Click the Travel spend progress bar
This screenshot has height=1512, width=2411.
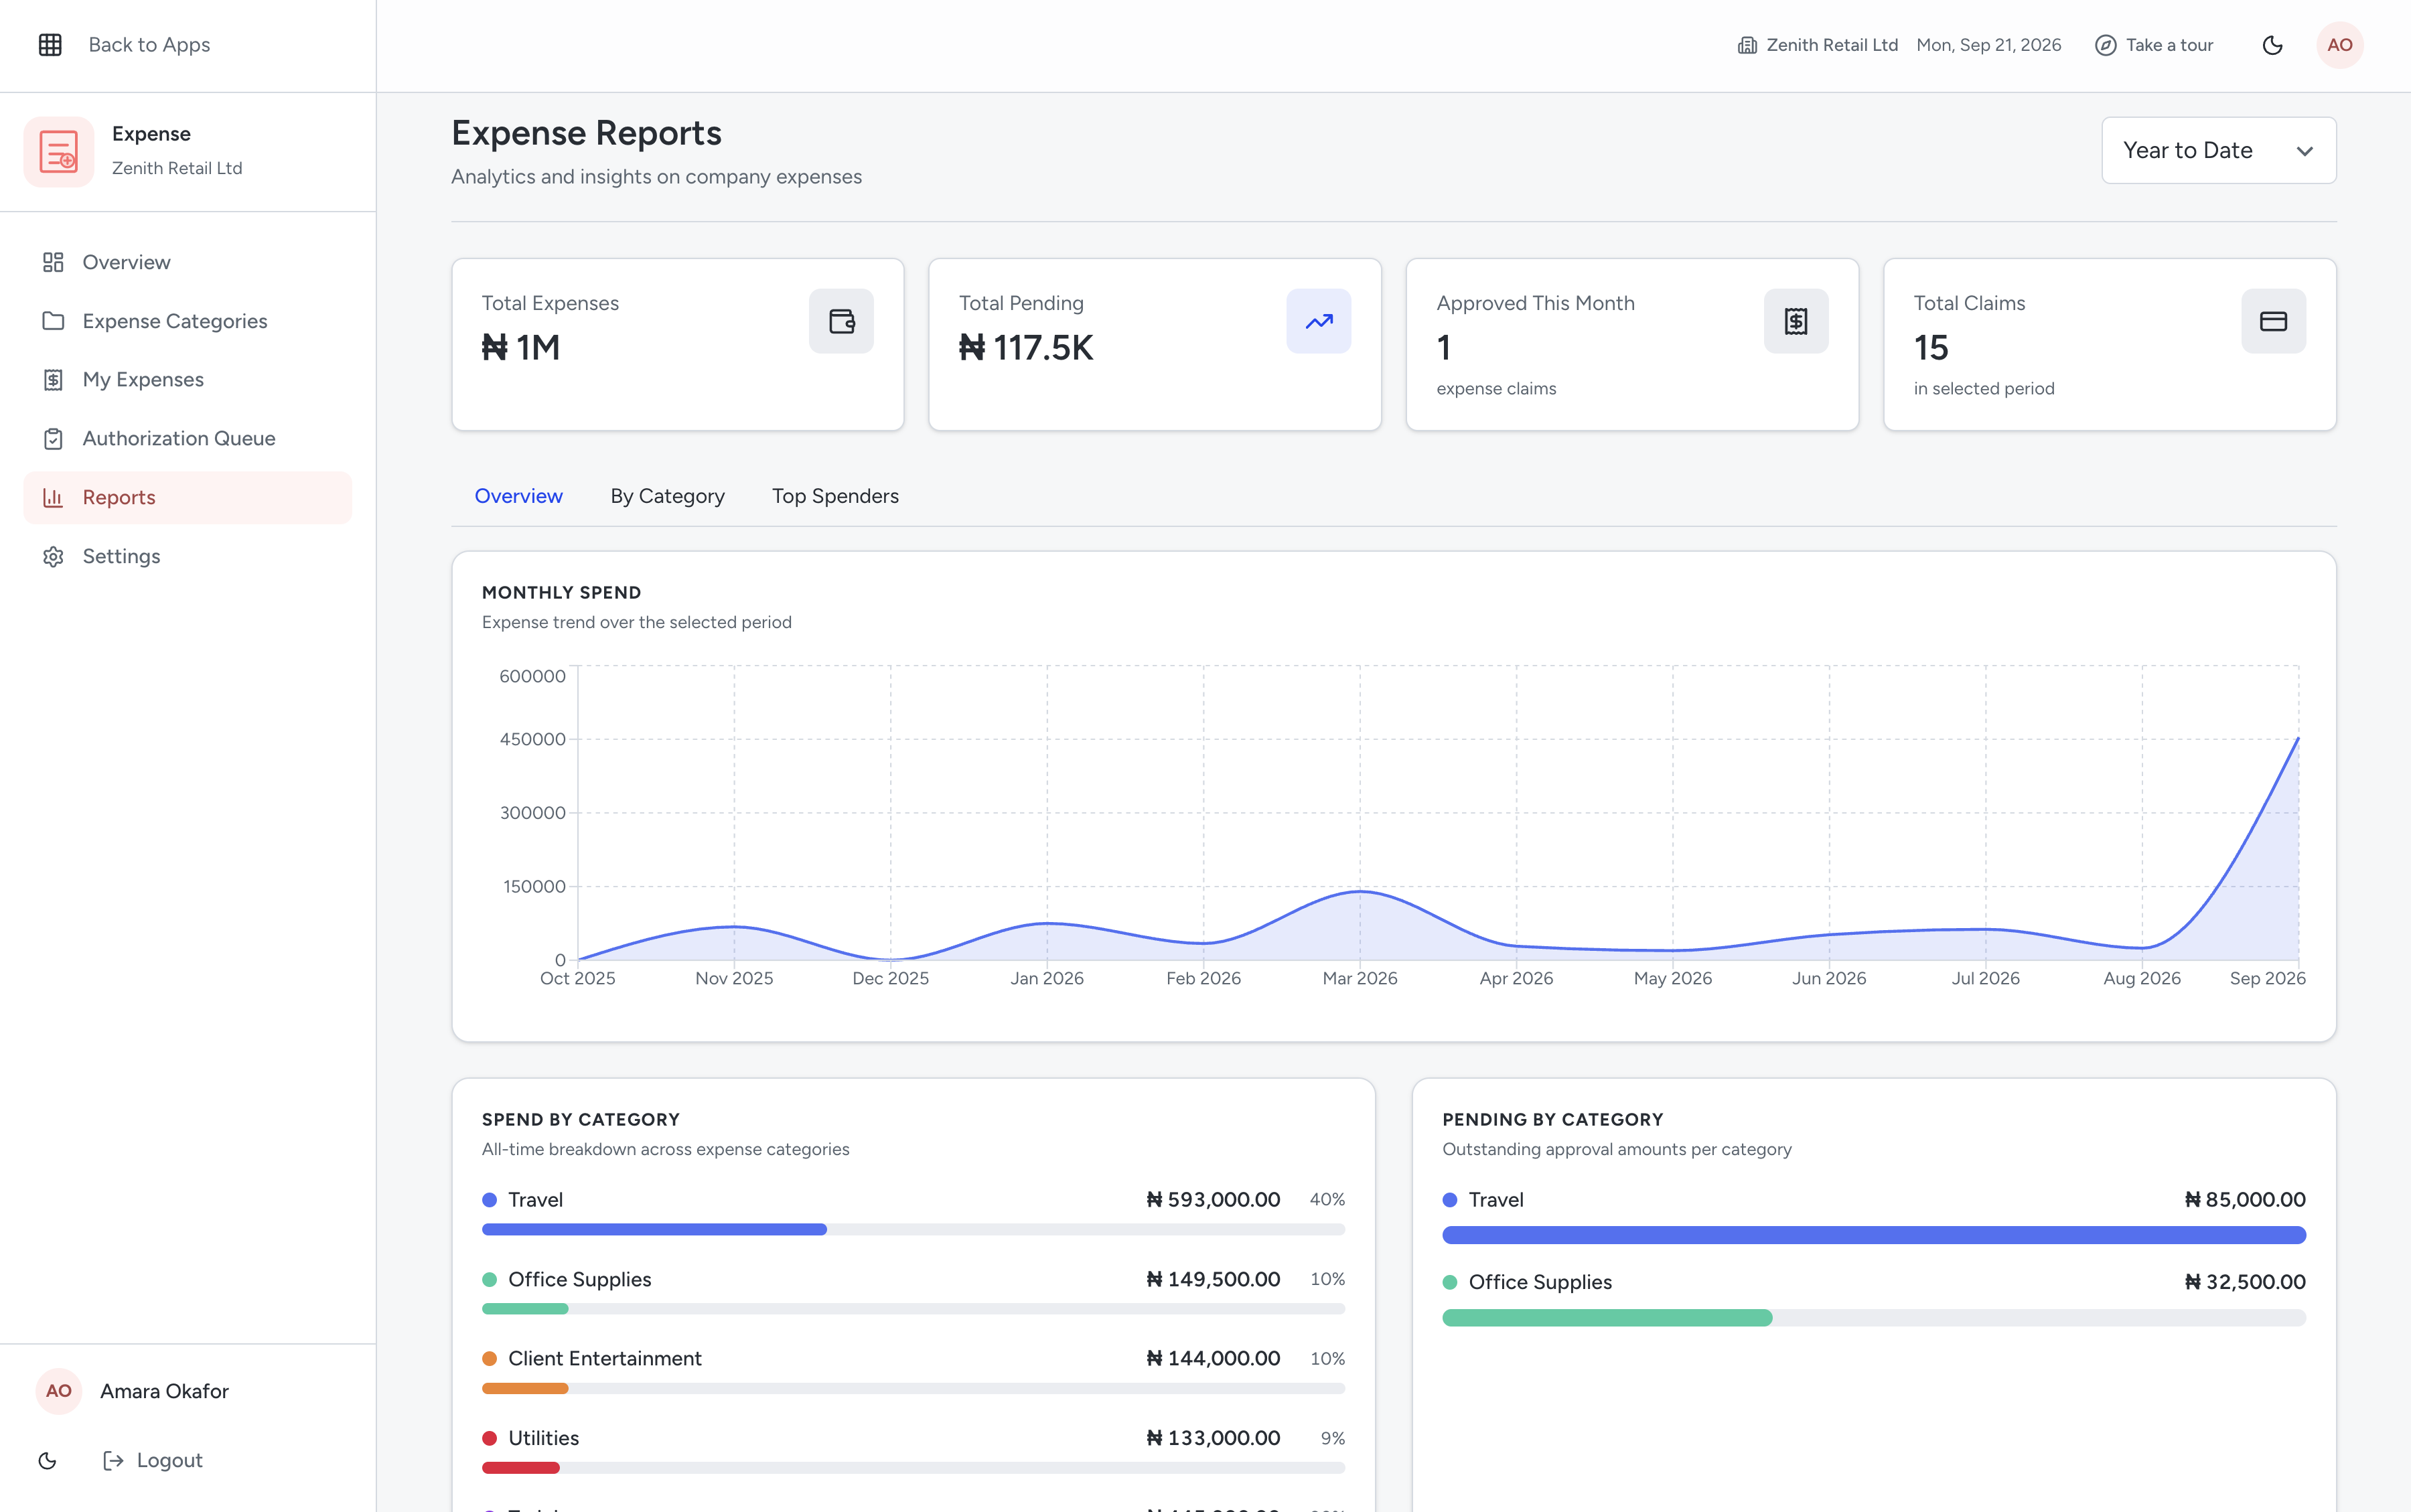pyautogui.click(x=913, y=1229)
